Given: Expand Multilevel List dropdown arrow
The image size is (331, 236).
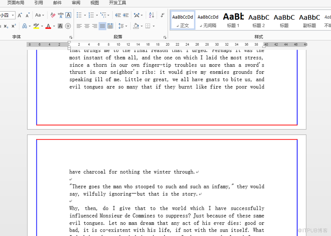Looking at the screenshot, I should (108, 15).
